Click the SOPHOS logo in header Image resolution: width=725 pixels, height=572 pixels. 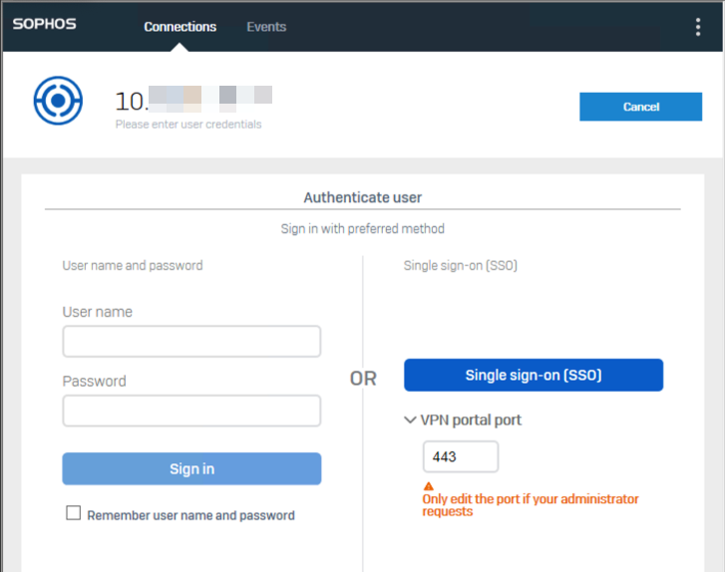coord(44,25)
